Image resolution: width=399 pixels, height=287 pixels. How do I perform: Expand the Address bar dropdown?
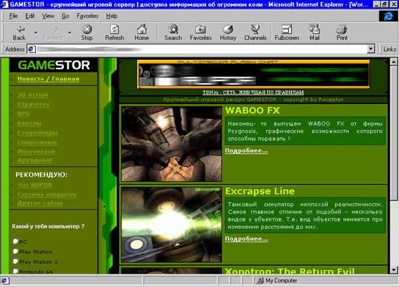coord(371,48)
